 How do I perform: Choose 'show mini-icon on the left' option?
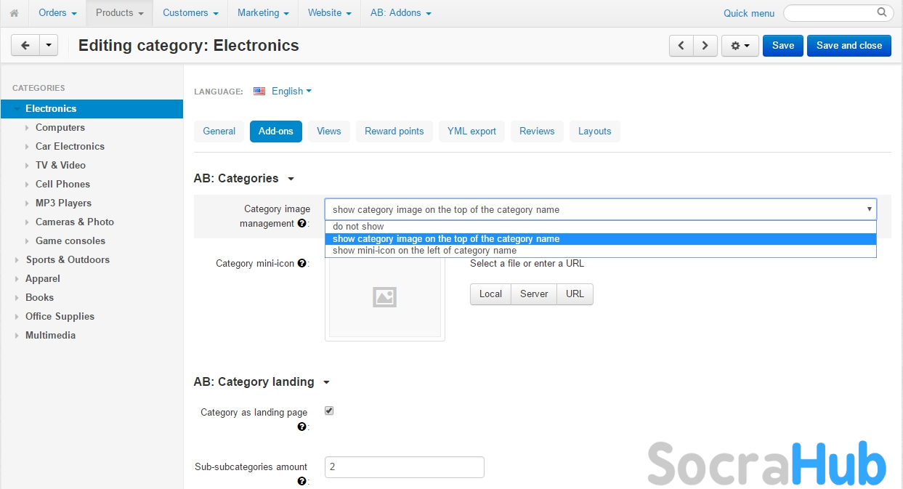coord(424,251)
